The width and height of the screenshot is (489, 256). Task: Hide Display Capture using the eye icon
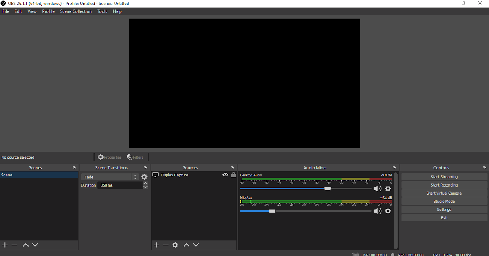tap(225, 175)
